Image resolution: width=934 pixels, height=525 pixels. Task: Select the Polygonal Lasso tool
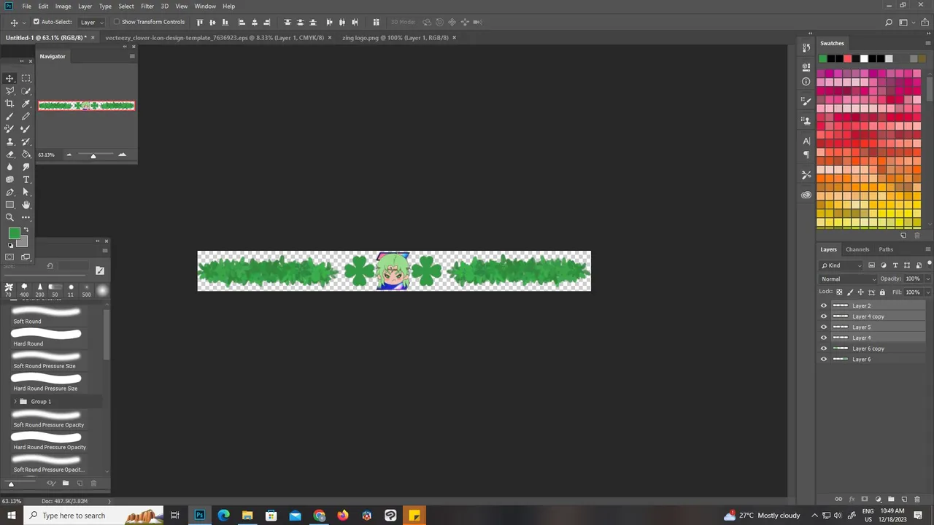[x=9, y=90]
